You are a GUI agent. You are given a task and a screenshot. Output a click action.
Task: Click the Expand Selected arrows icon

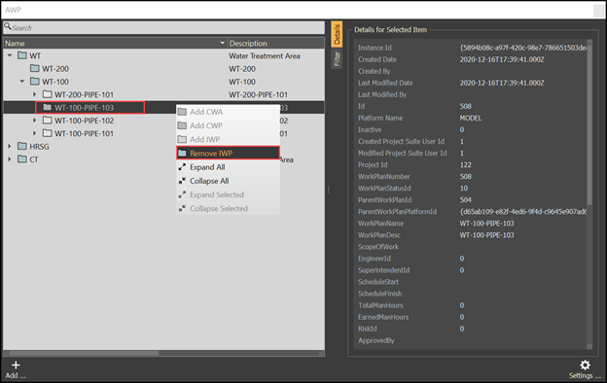(182, 194)
